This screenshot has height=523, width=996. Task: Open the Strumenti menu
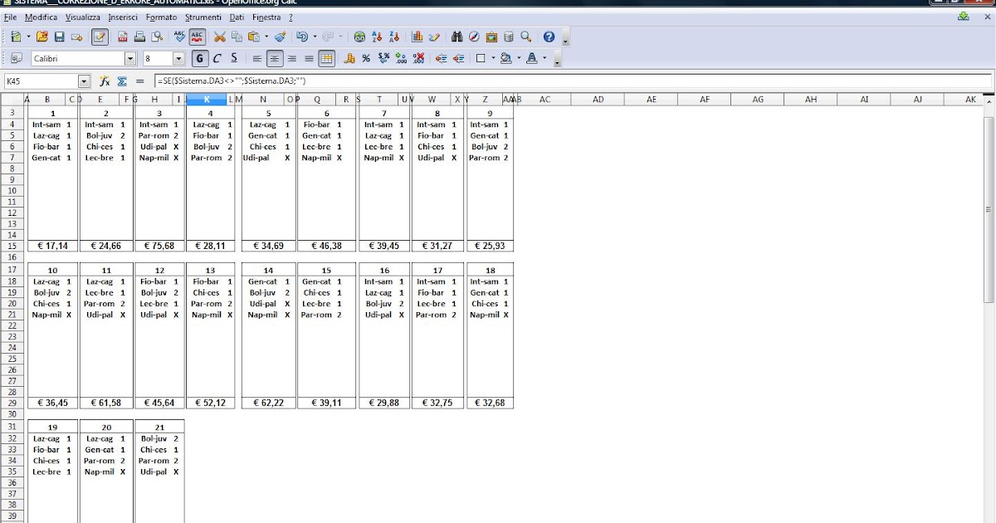(x=203, y=17)
